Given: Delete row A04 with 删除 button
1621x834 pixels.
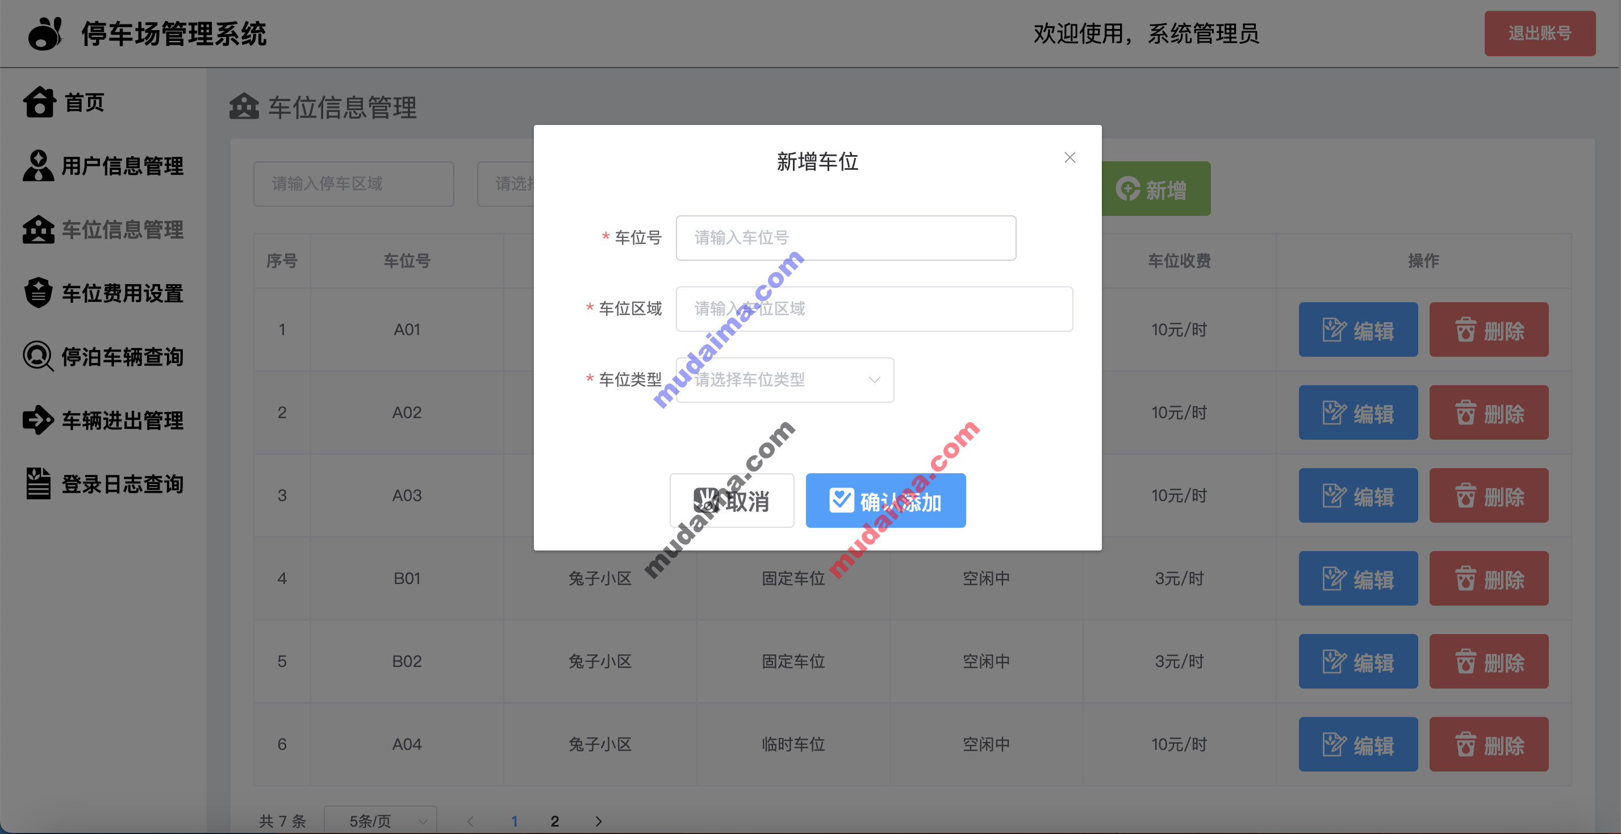Looking at the screenshot, I should point(1489,745).
